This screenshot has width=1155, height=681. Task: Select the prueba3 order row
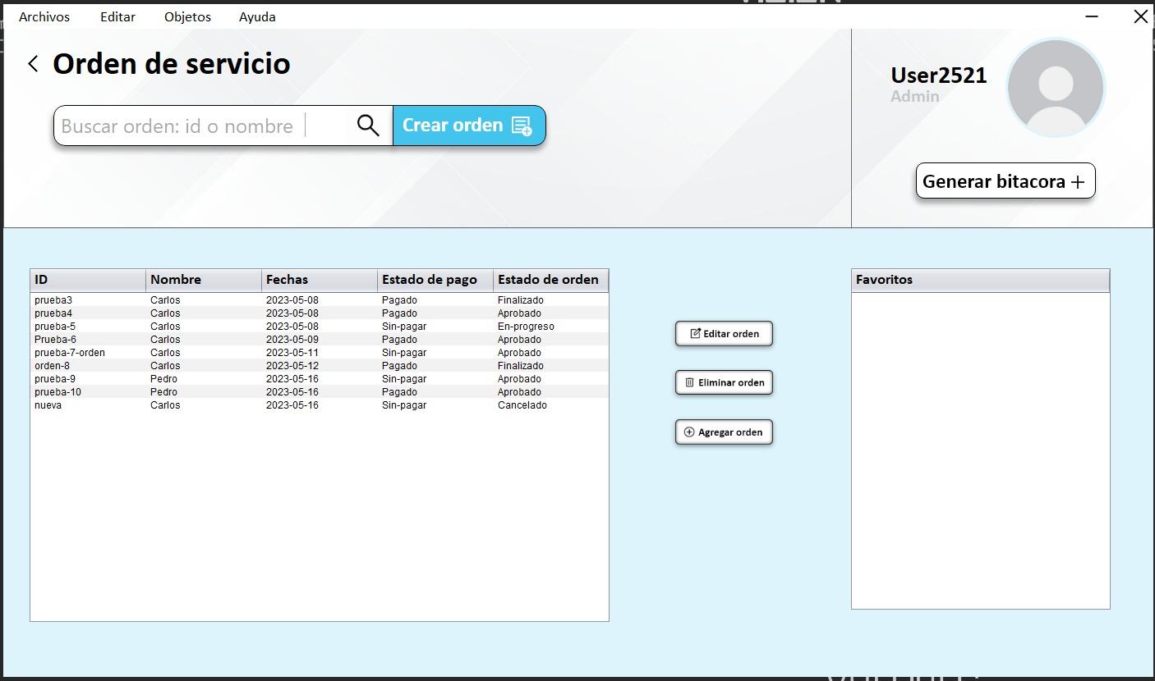320,300
